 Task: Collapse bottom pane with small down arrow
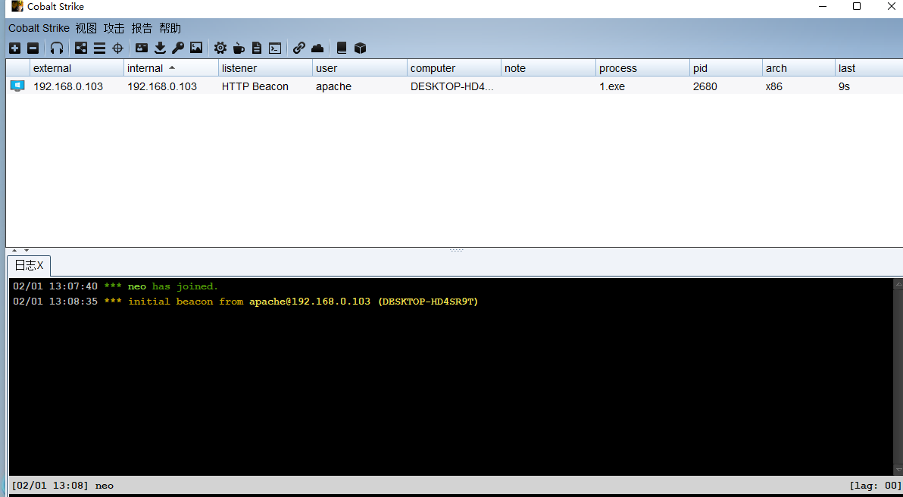pyautogui.click(x=27, y=251)
